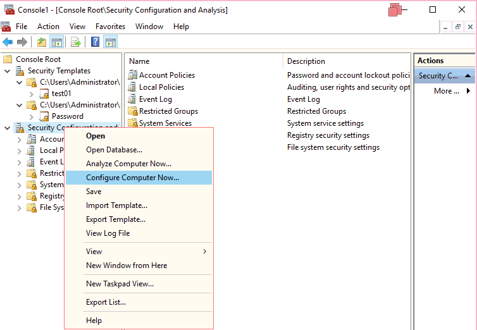Click the Export List toolbar icon
This screenshot has width=477, height=330.
(76, 42)
